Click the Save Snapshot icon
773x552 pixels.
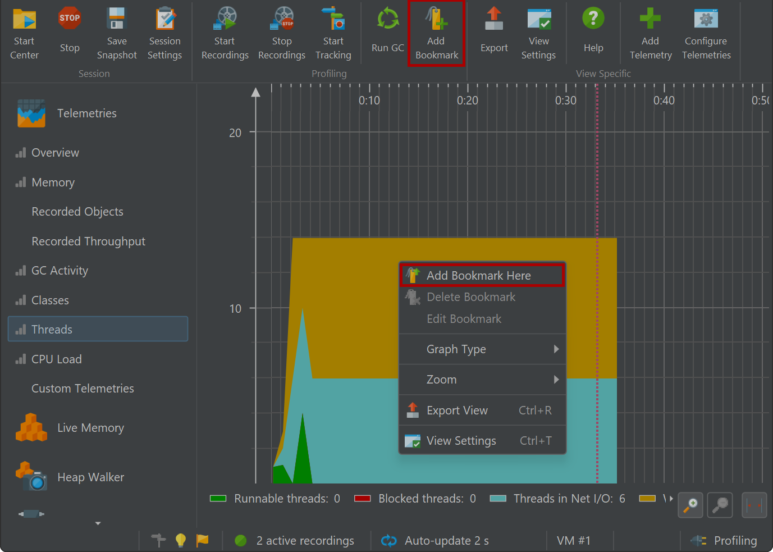[117, 20]
